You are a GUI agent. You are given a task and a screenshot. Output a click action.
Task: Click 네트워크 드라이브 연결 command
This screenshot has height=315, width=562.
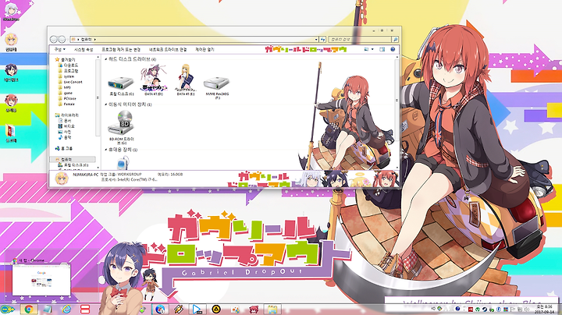[x=168, y=49]
